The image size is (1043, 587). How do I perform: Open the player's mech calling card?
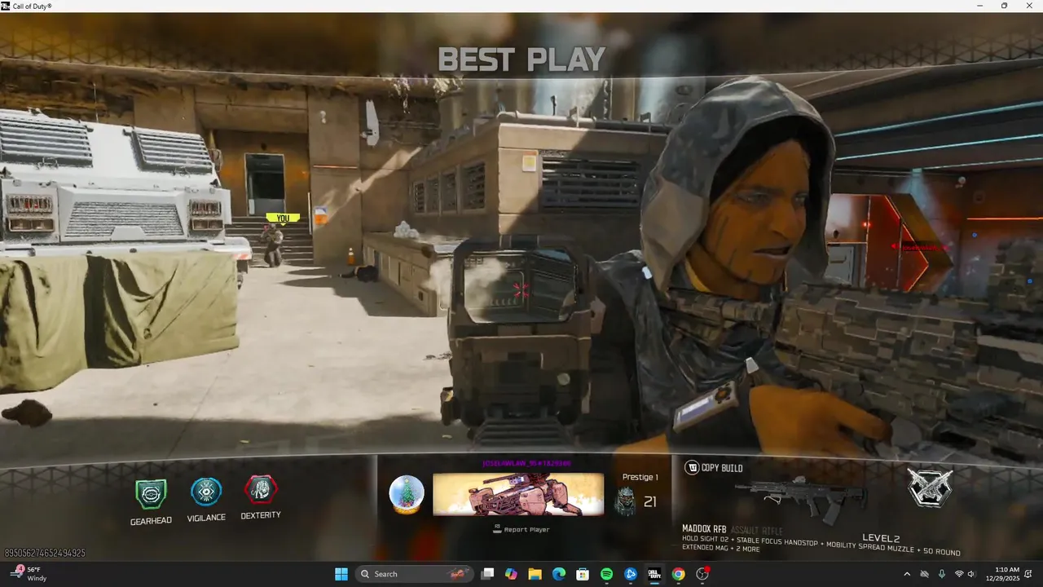pos(518,494)
